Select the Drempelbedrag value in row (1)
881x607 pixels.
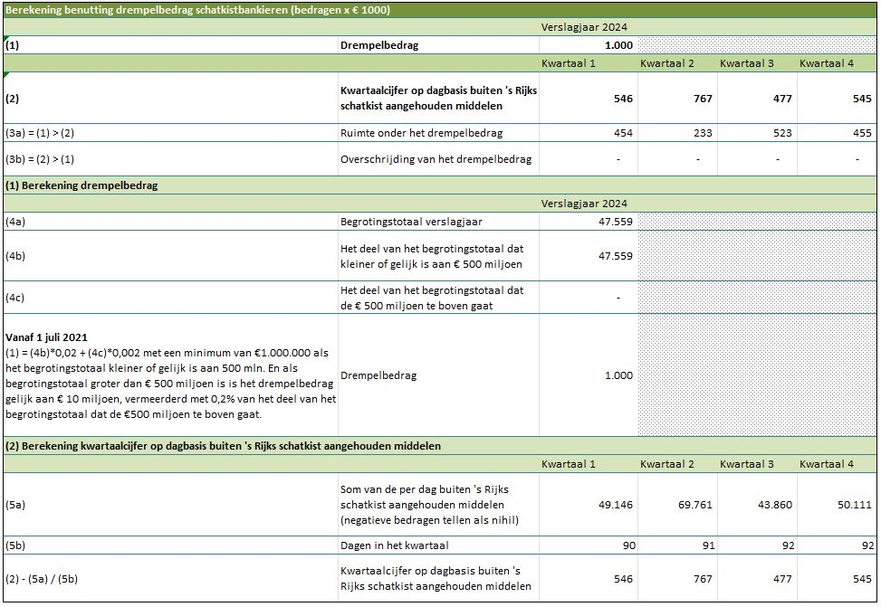point(619,44)
